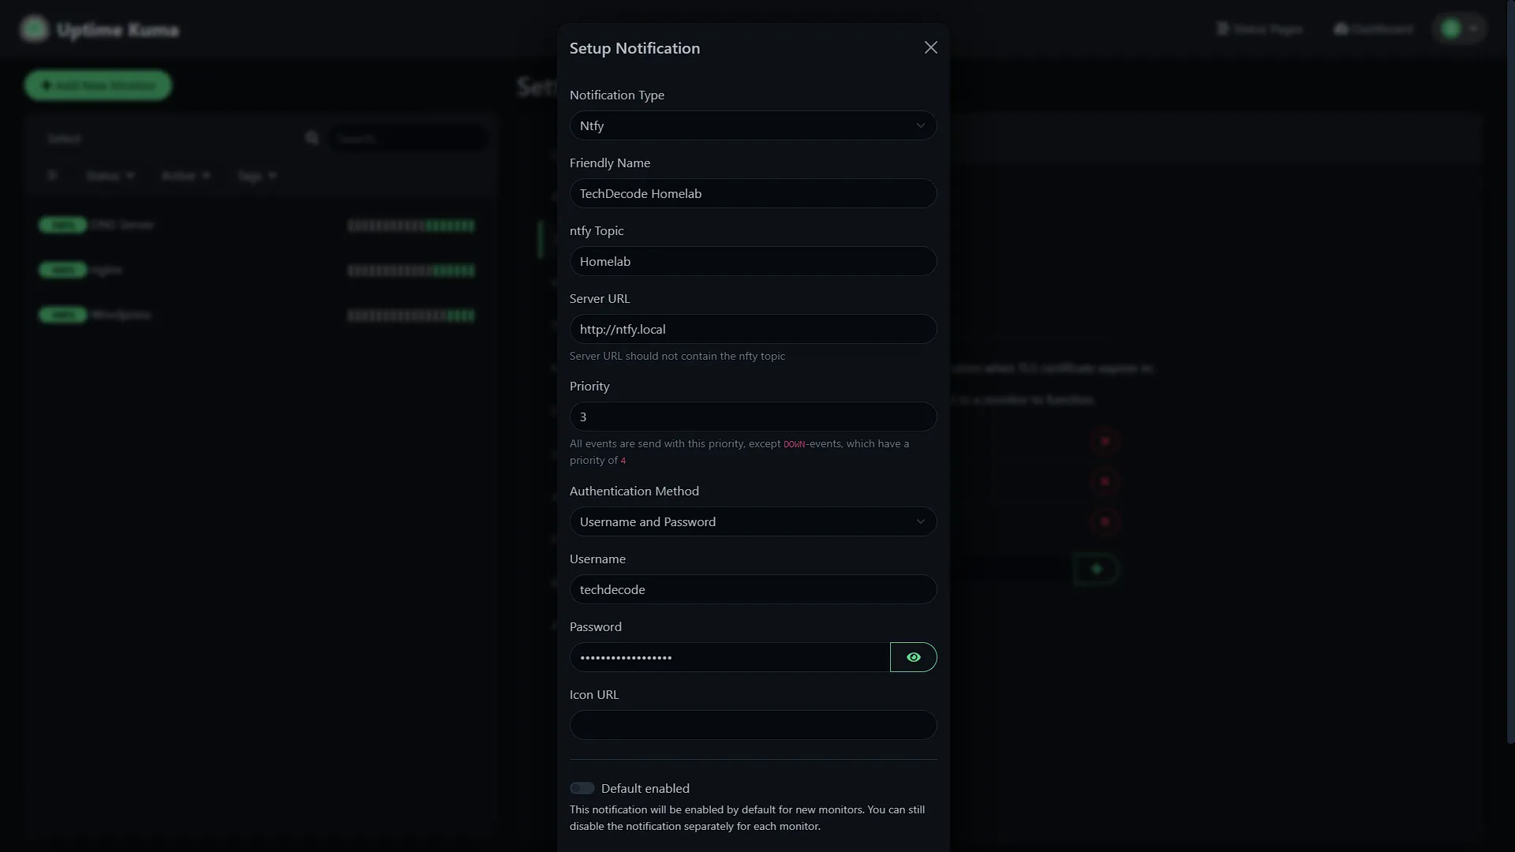This screenshot has width=1515, height=852.
Task: Click the ntfy Topic field containing Homelab
Action: [753, 261]
